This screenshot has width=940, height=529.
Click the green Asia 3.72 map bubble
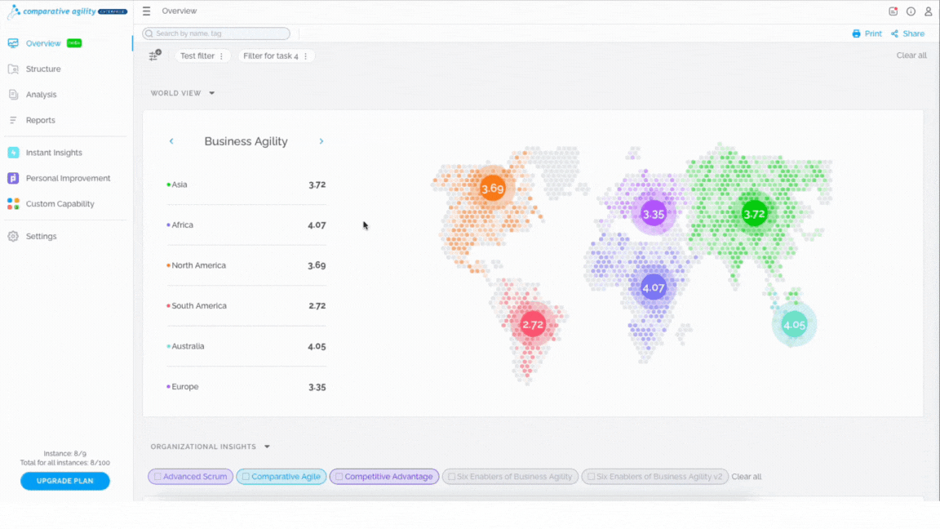754,214
